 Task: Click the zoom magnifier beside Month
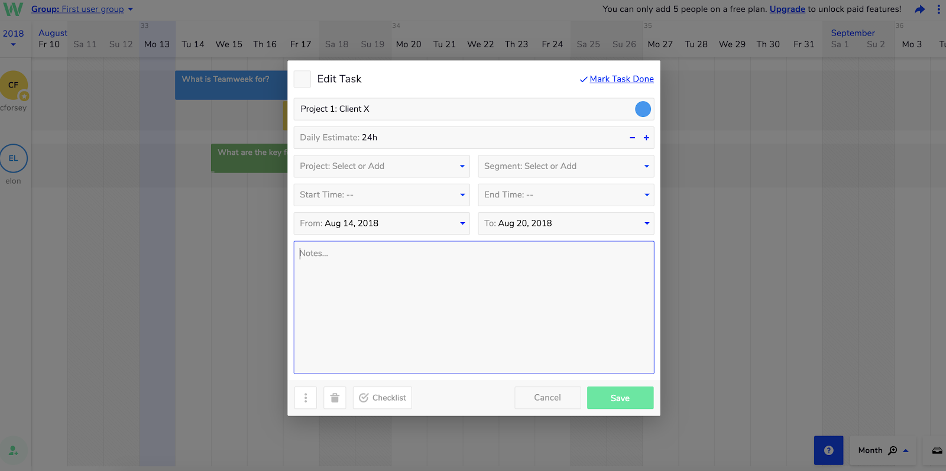(893, 450)
